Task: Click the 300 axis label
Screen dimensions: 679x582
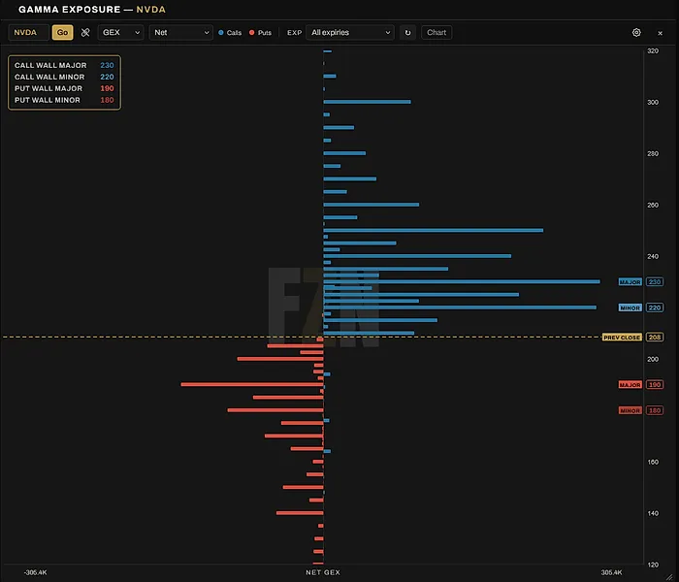Action: pyautogui.click(x=653, y=102)
